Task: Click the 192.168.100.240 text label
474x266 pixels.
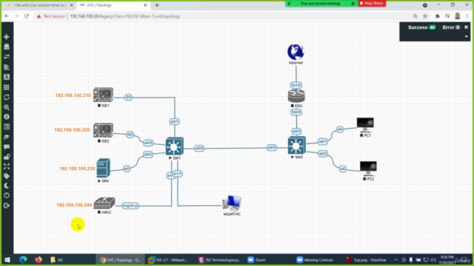Action: coord(74,205)
